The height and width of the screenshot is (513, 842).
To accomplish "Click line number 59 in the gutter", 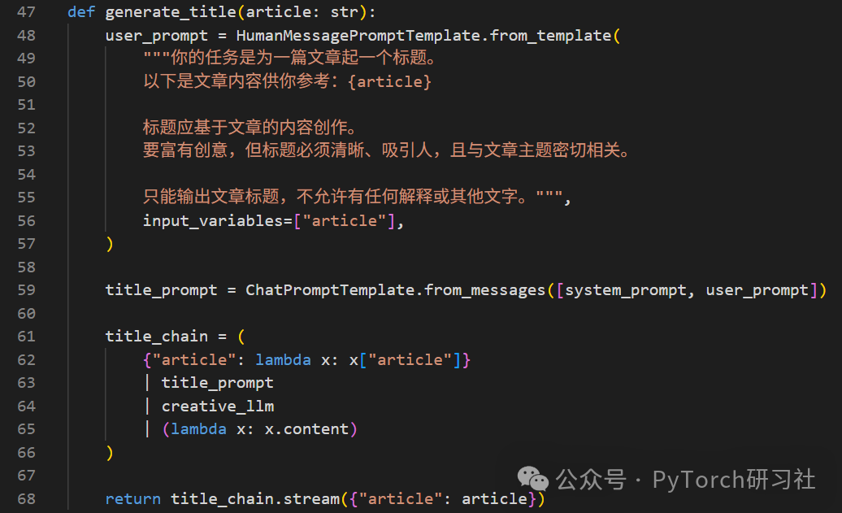I will point(26,290).
